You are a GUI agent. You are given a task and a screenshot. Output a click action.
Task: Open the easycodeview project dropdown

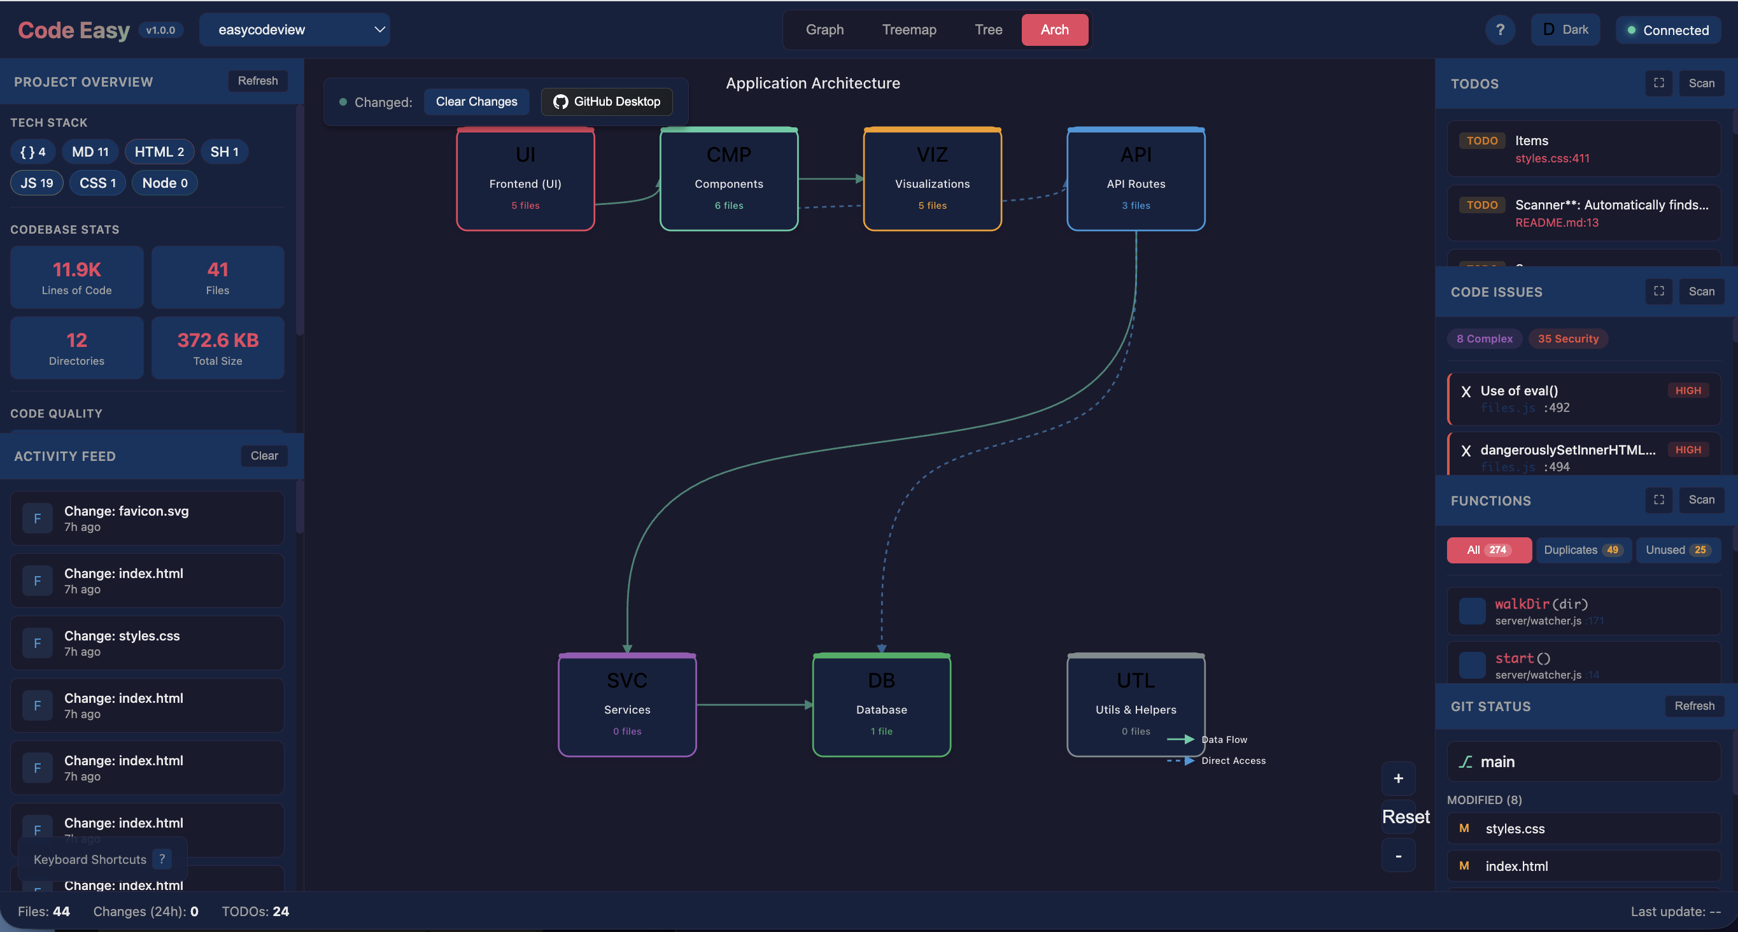coord(294,30)
